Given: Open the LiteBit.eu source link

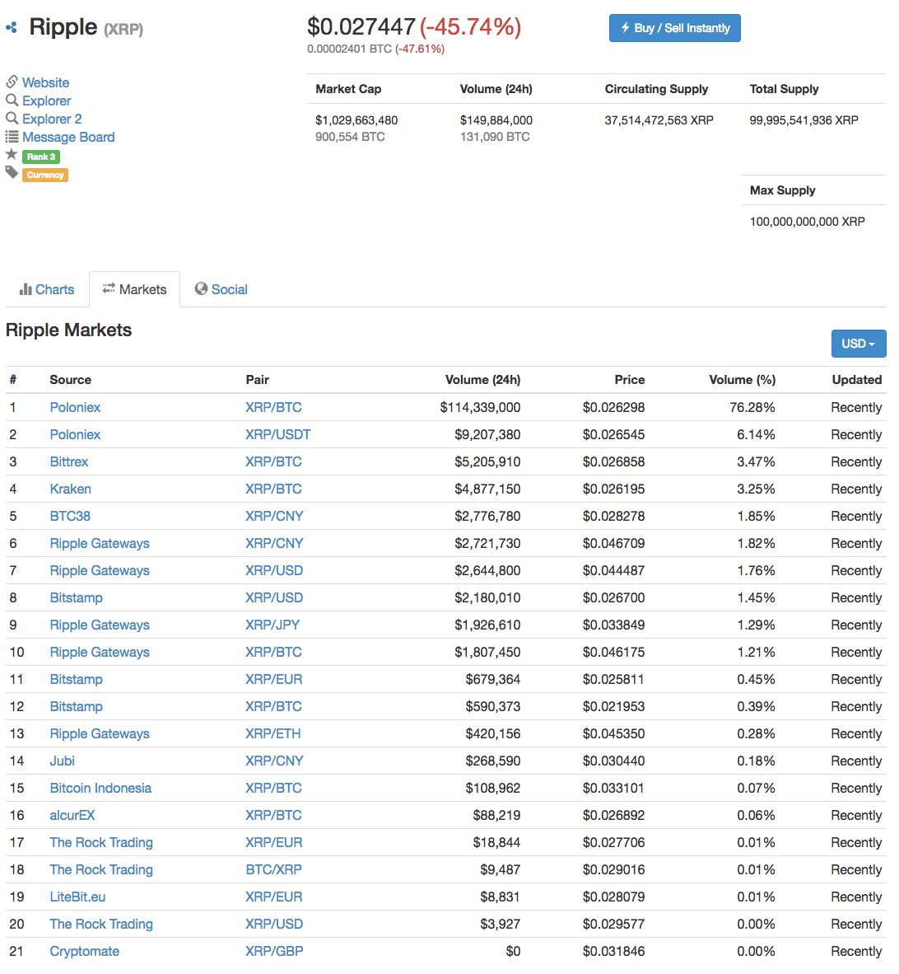Looking at the screenshot, I should pyautogui.click(x=77, y=897).
